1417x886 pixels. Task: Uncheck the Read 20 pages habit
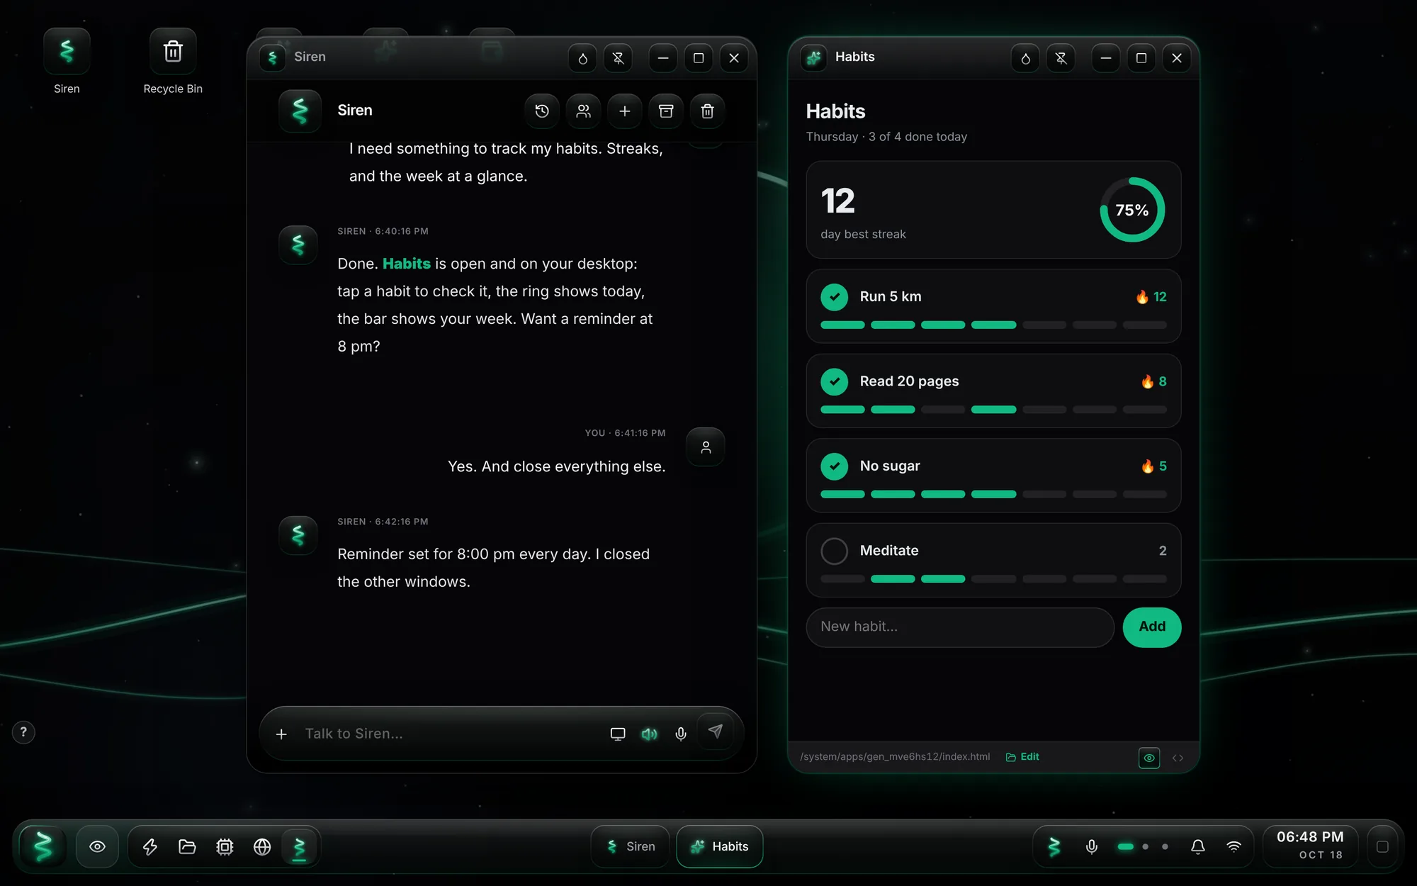click(x=835, y=381)
